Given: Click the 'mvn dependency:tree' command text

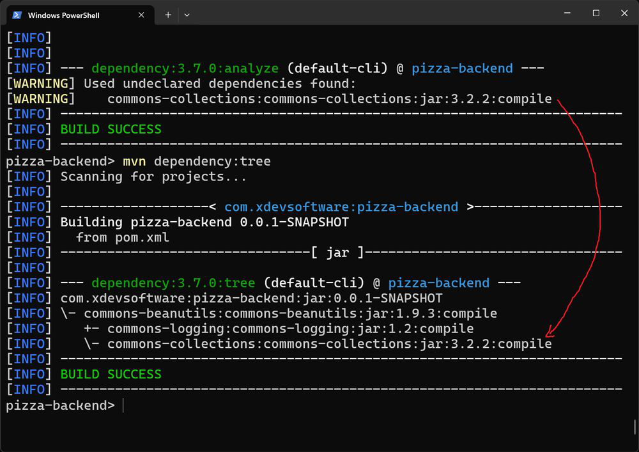Looking at the screenshot, I should [197, 161].
